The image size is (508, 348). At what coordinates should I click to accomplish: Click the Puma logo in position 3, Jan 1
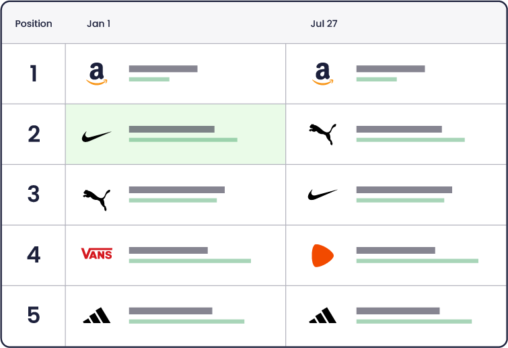point(96,200)
